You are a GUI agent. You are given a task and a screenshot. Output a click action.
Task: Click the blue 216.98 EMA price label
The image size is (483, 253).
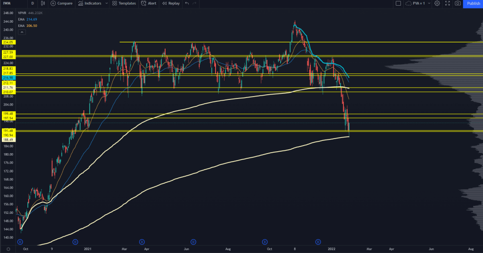(8, 78)
